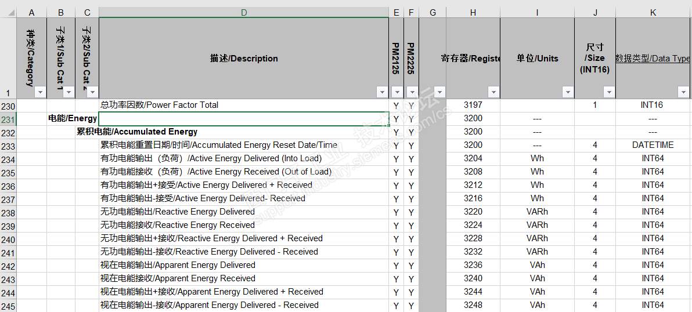This screenshot has height=312, width=692.
Task: Open filter dropdown for Sub Cat 2 column
Action: tap(93, 92)
